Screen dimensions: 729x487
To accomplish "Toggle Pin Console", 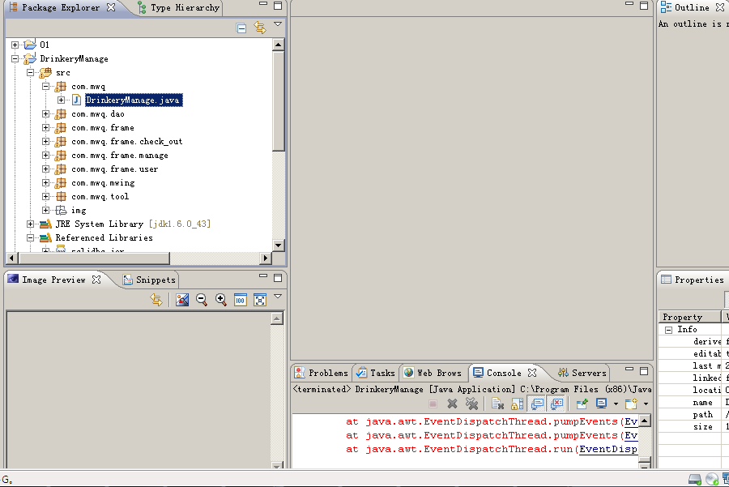I will 582,404.
